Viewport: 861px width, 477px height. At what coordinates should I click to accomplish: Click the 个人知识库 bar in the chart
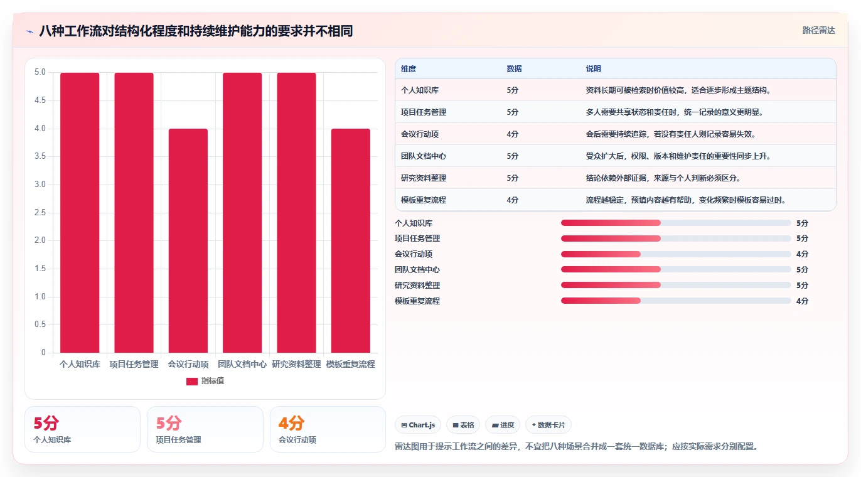(x=80, y=213)
